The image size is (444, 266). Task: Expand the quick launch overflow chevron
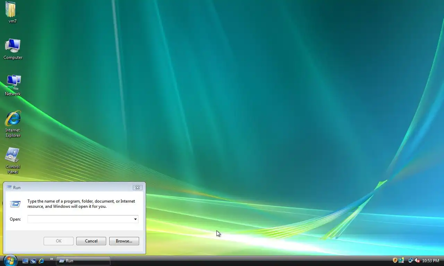click(52, 259)
